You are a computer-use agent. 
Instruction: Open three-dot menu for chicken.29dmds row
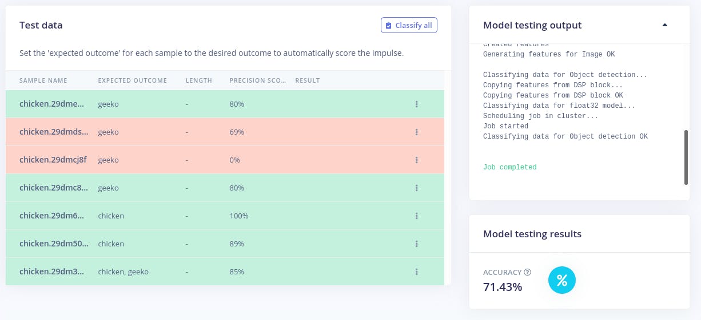coord(417,132)
